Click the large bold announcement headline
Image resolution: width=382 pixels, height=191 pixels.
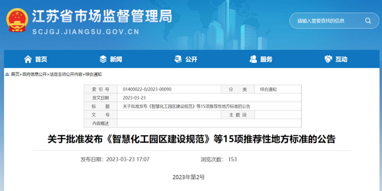191,139
